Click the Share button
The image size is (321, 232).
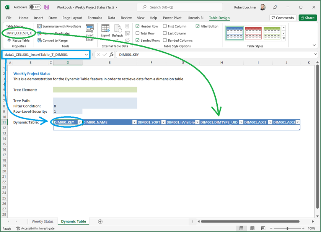click(x=308, y=18)
